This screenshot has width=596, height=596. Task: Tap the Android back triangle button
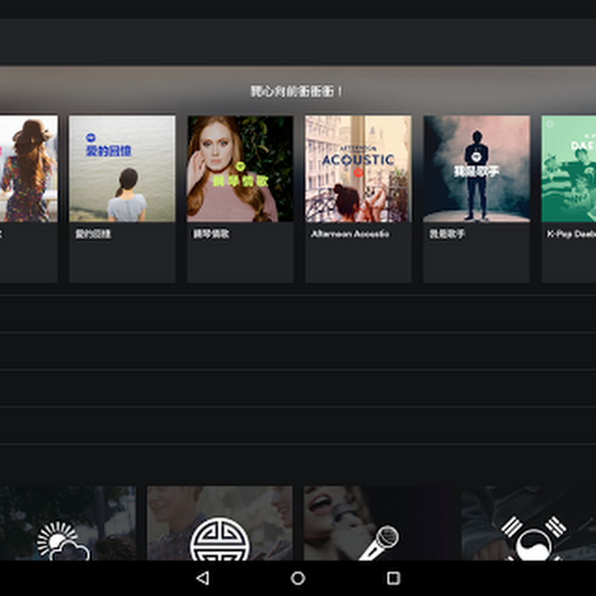(x=202, y=578)
